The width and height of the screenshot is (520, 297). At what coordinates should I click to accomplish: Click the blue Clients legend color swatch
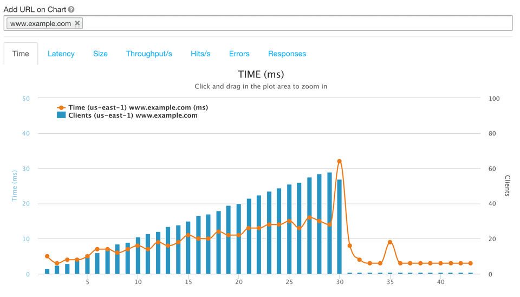[x=61, y=115]
